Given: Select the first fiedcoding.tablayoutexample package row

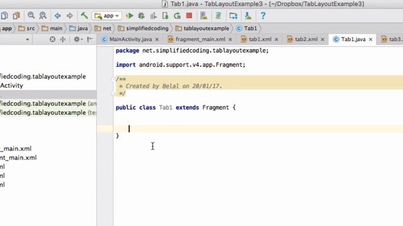Looking at the screenshot, I should click(x=43, y=77).
